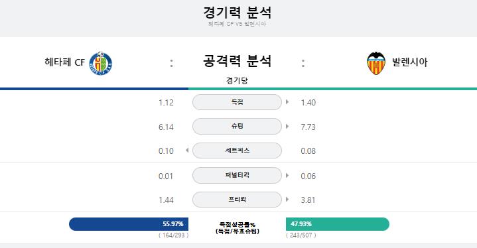The width and height of the screenshot is (477, 248).
Task: Click the Valencia club crest
Action: click(375, 63)
